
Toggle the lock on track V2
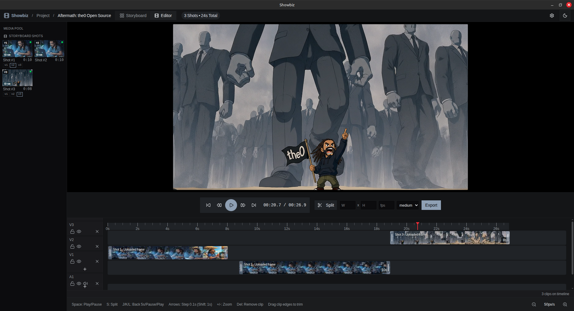point(72,246)
